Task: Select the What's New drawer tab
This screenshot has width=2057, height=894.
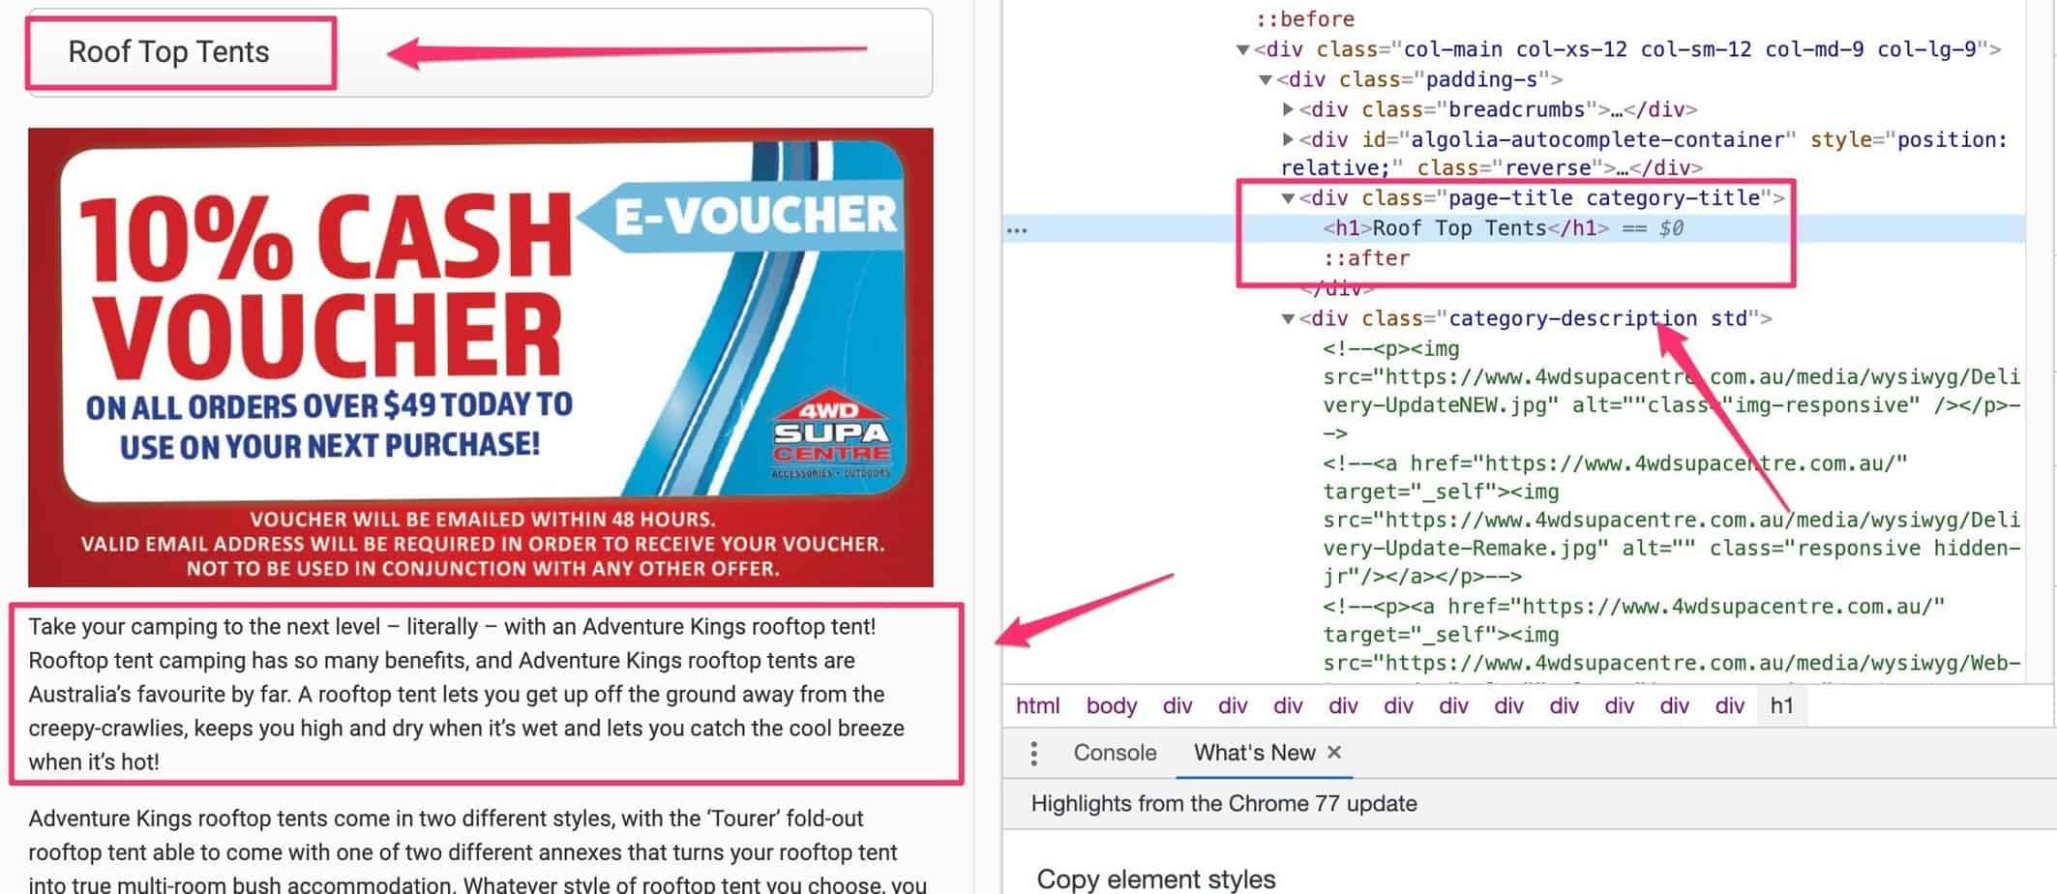Action: (x=1254, y=753)
